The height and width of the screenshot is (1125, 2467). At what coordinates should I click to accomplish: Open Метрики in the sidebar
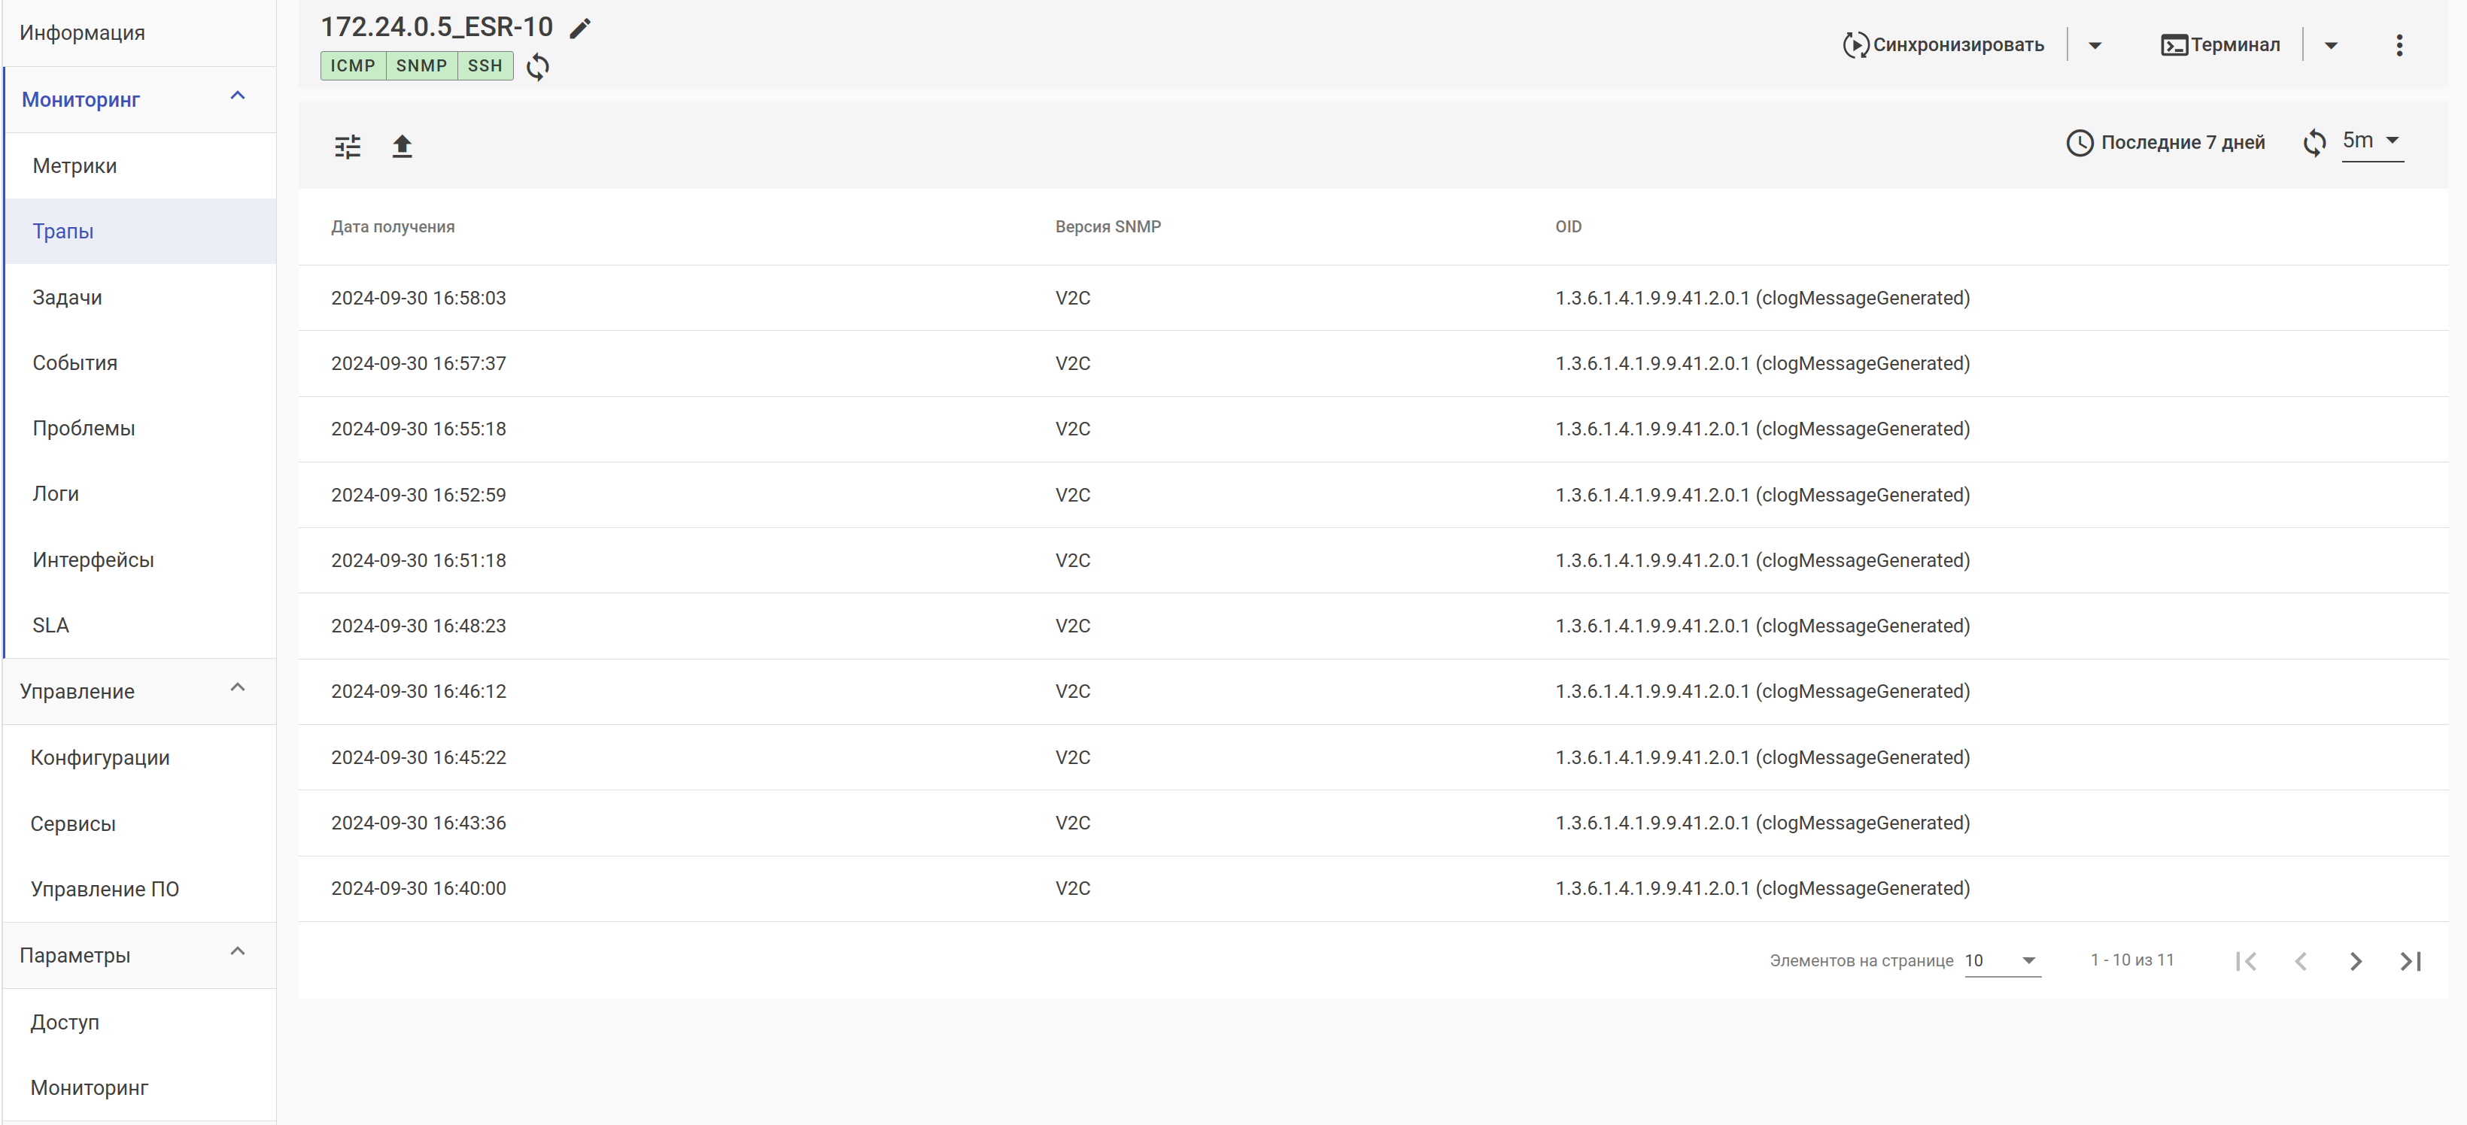74,165
